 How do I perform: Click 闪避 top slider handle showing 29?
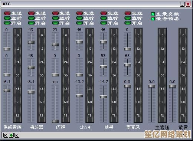(55, 45)
